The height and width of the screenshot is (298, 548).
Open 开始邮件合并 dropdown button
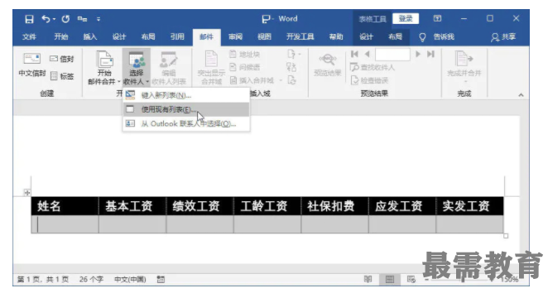(x=104, y=68)
